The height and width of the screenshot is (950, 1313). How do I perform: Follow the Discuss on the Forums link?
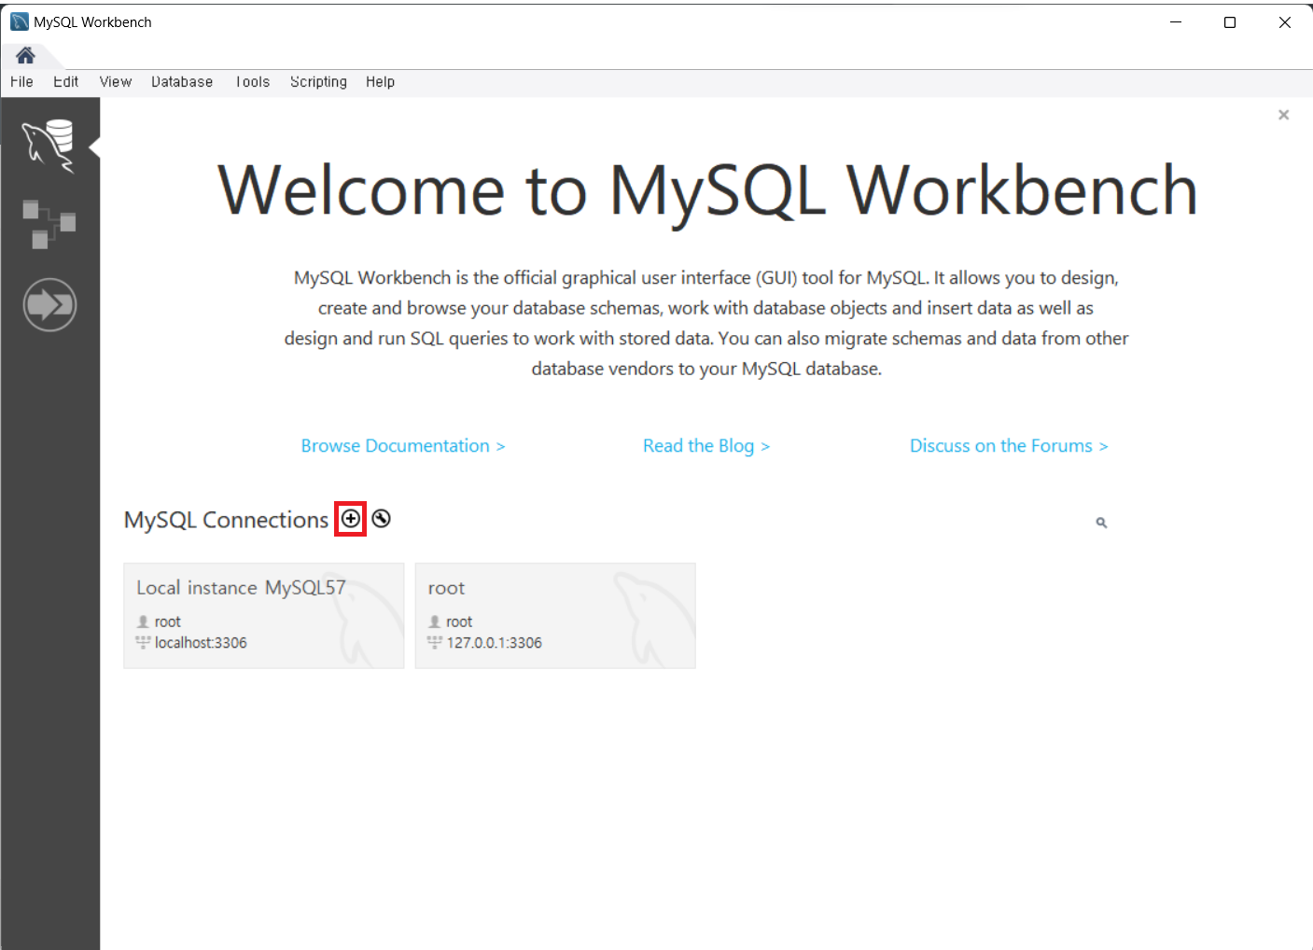[1009, 446]
